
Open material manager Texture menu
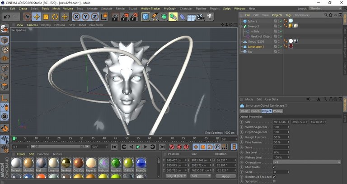coord(57,154)
